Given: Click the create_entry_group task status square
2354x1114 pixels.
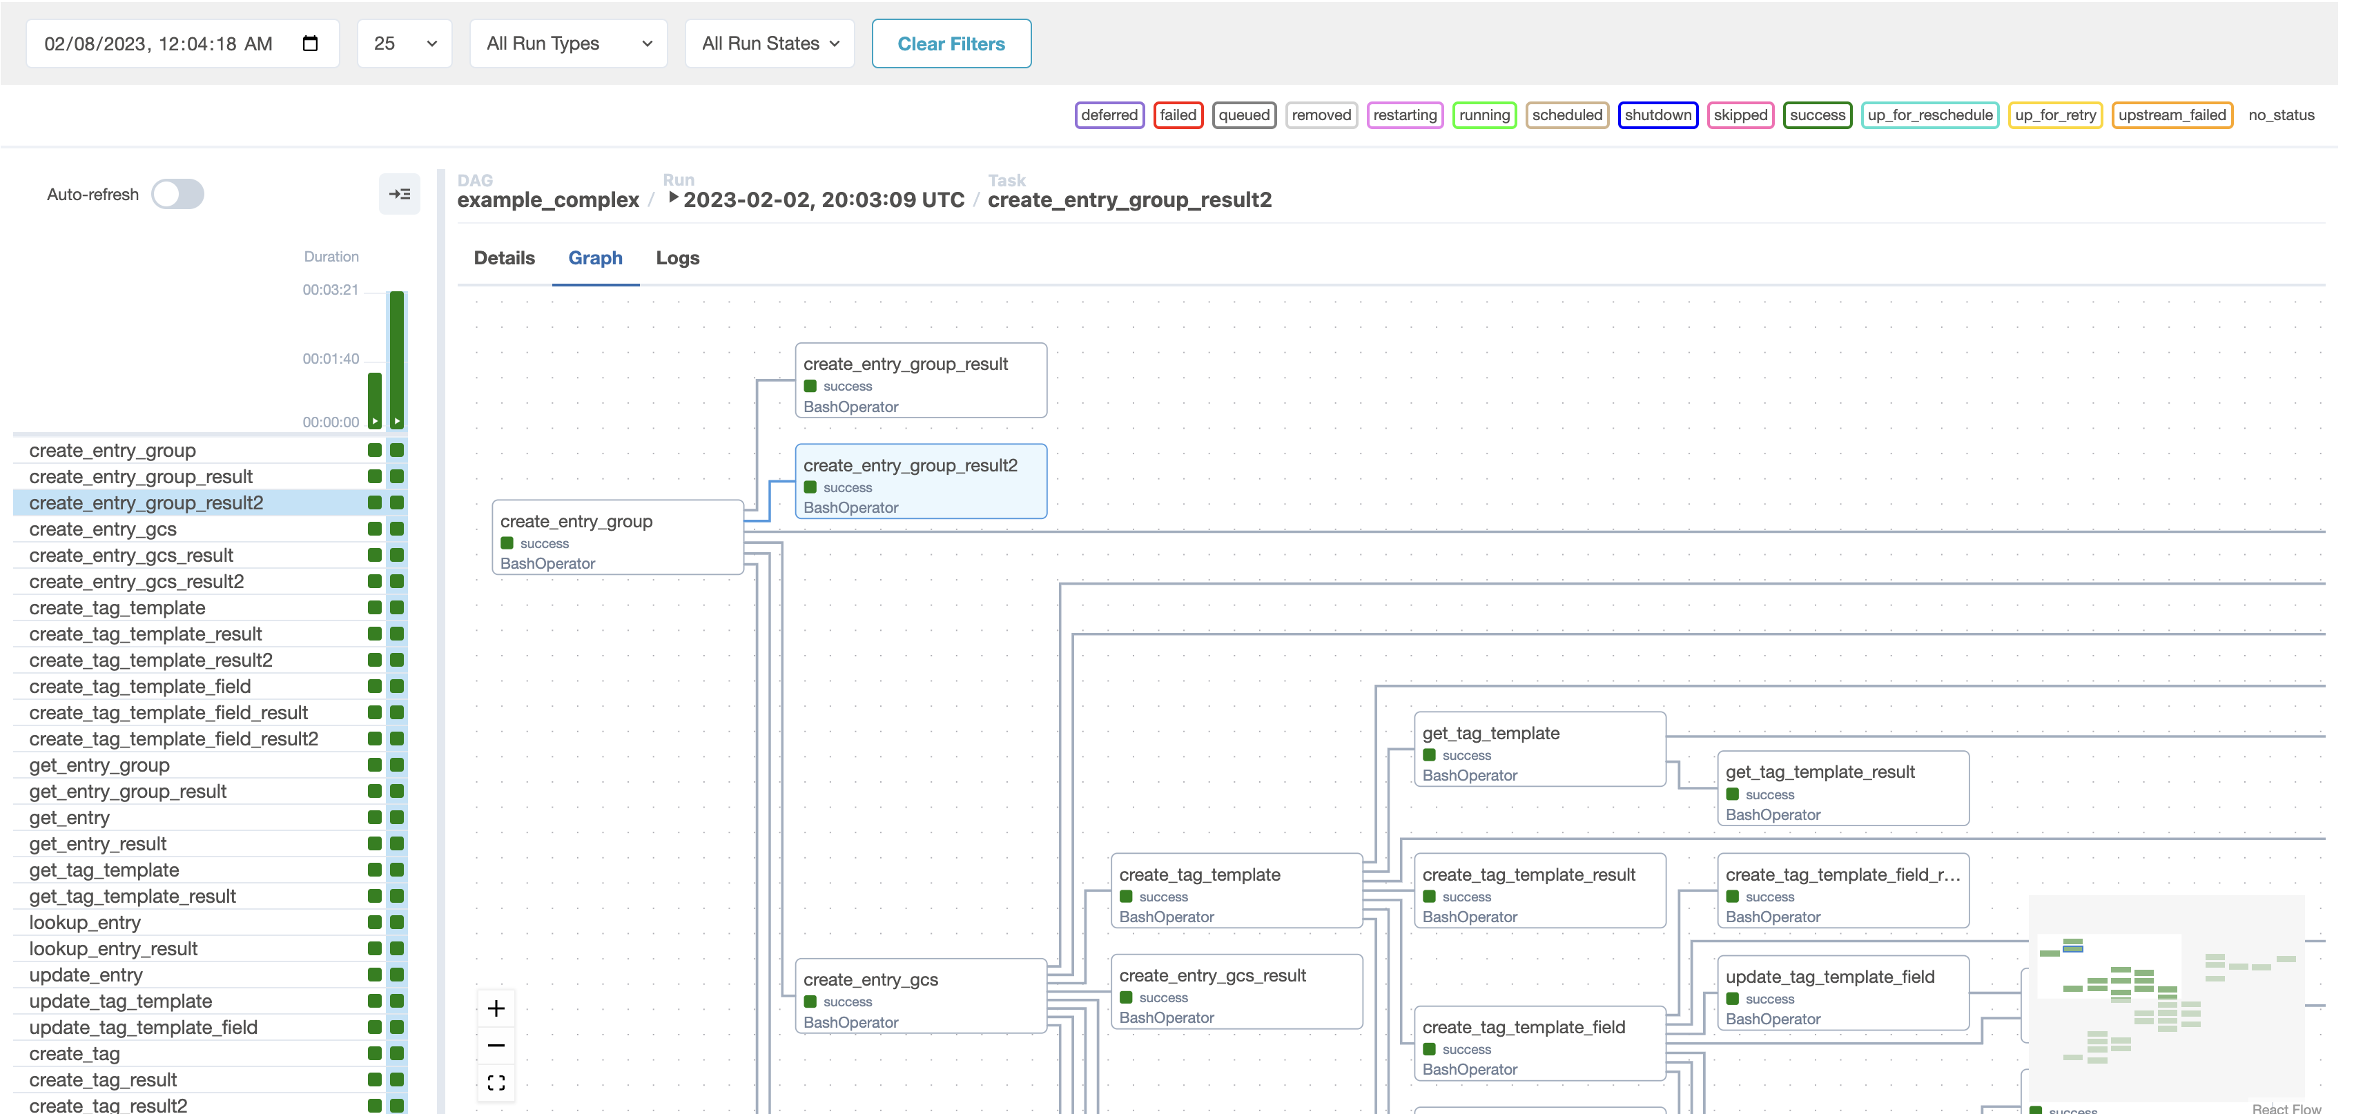Looking at the screenshot, I should click(x=397, y=449).
